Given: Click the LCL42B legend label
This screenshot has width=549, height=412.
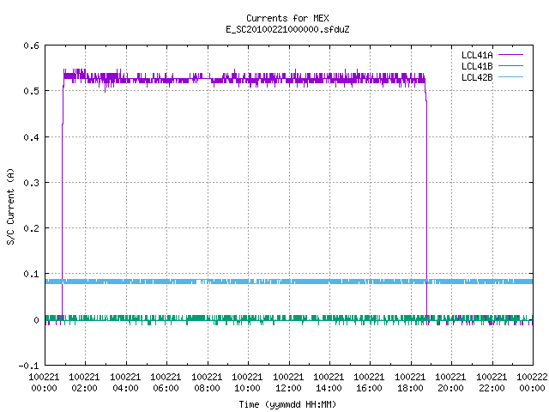Looking at the screenshot, I should (477, 77).
